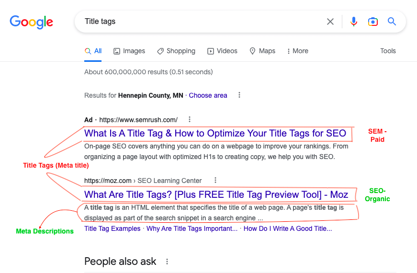The height and width of the screenshot is (273, 417).
Task: Switch to the Maps tab
Action: point(262,51)
